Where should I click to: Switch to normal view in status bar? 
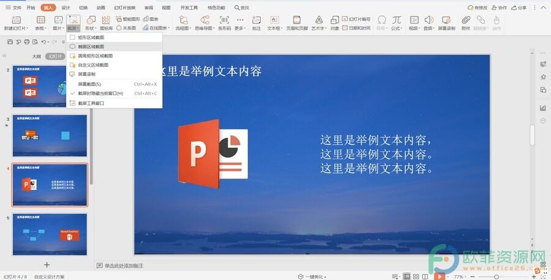tap(407, 276)
